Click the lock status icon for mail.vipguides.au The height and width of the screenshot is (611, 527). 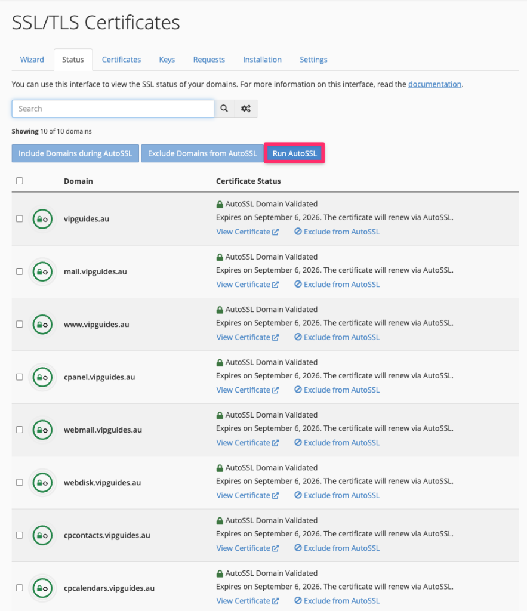pos(42,271)
